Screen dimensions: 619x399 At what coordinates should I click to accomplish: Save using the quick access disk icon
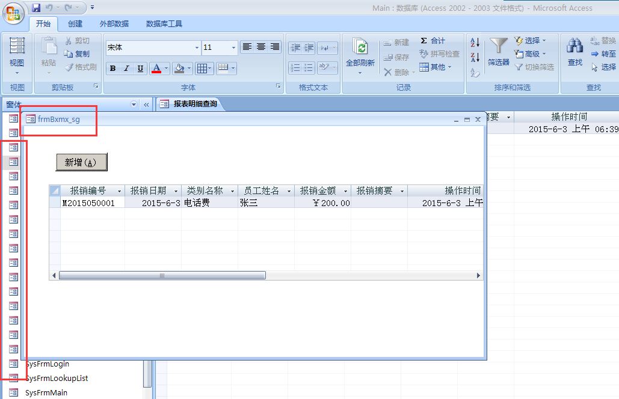pyautogui.click(x=36, y=8)
